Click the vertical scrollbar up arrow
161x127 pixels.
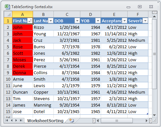(155, 17)
